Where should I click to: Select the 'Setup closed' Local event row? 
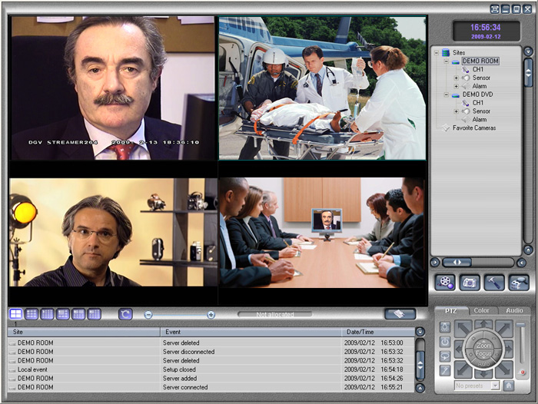tap(211, 369)
